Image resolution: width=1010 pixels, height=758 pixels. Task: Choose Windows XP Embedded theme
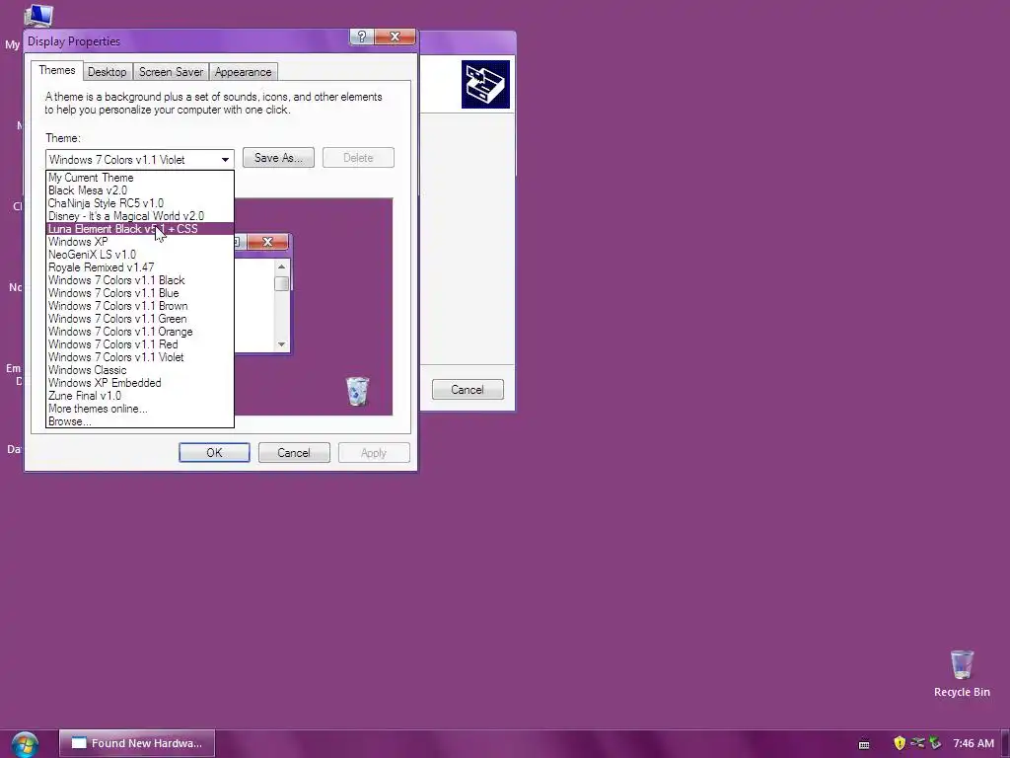140,383
